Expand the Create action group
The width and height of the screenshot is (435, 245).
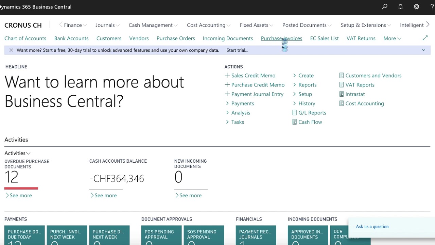(x=303, y=76)
